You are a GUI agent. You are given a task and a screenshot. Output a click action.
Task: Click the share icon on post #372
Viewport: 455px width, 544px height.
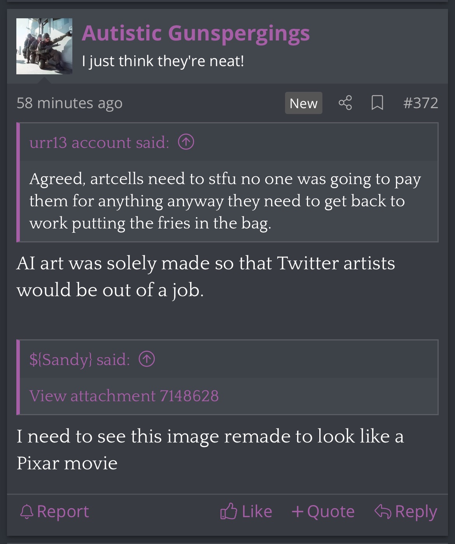pyautogui.click(x=345, y=103)
